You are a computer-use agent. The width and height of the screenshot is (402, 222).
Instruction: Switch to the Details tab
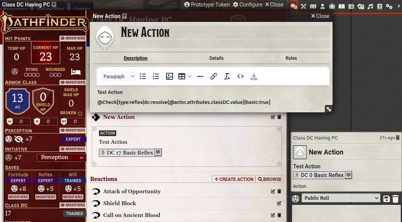coord(216,58)
